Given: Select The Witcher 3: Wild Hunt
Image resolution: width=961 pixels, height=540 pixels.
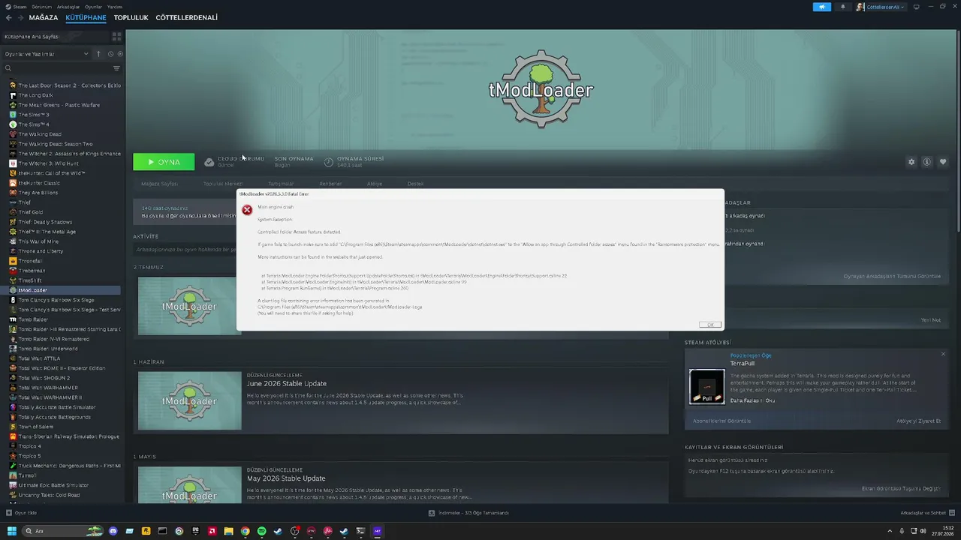Looking at the screenshot, I should coord(48,163).
